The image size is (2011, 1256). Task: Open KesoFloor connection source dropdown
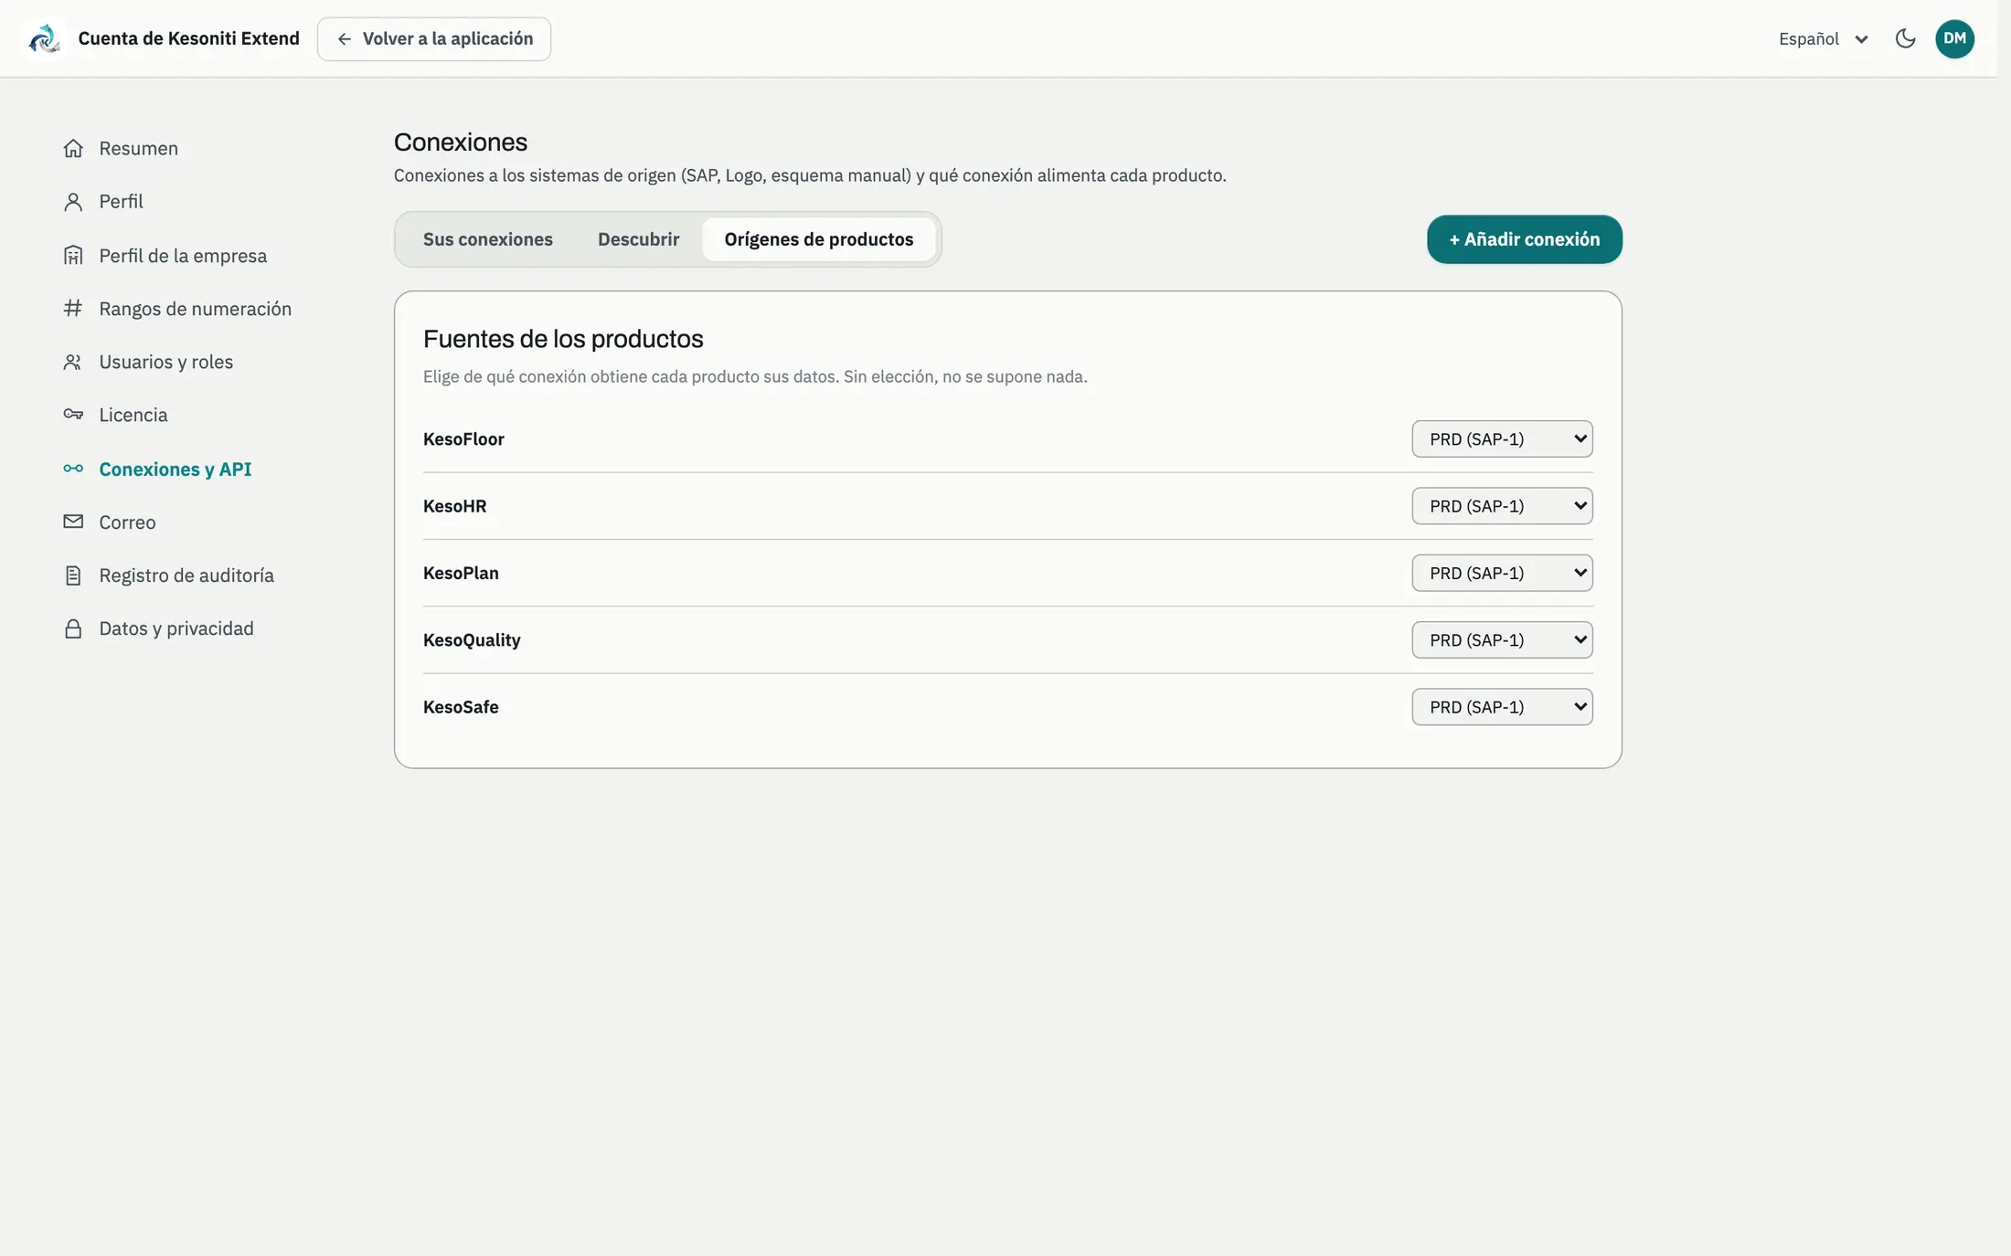[x=1502, y=438]
